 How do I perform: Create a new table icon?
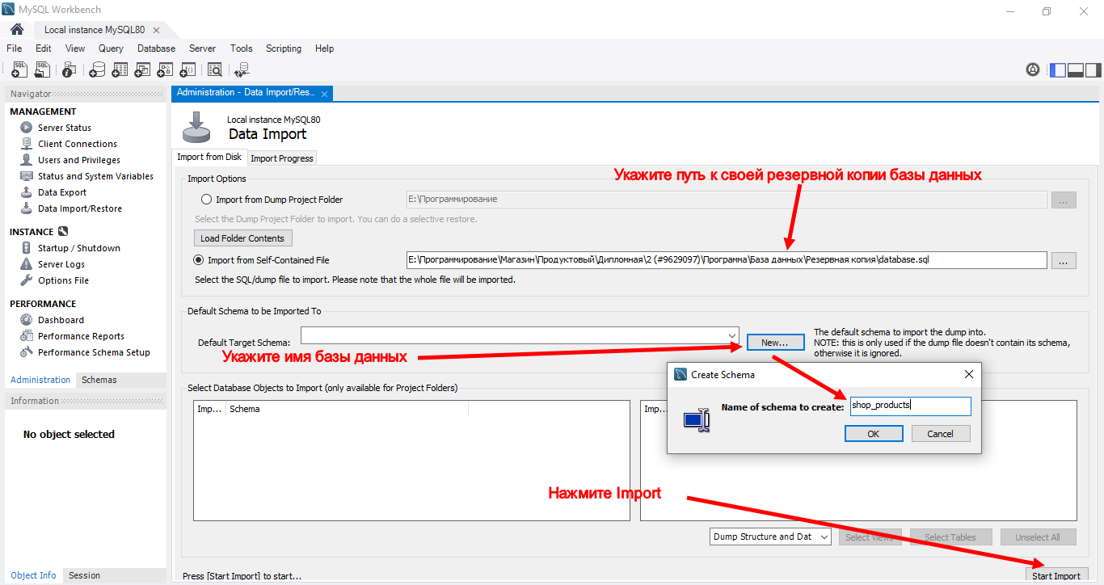120,70
